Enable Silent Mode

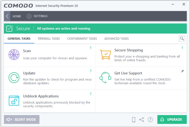click(22, 119)
